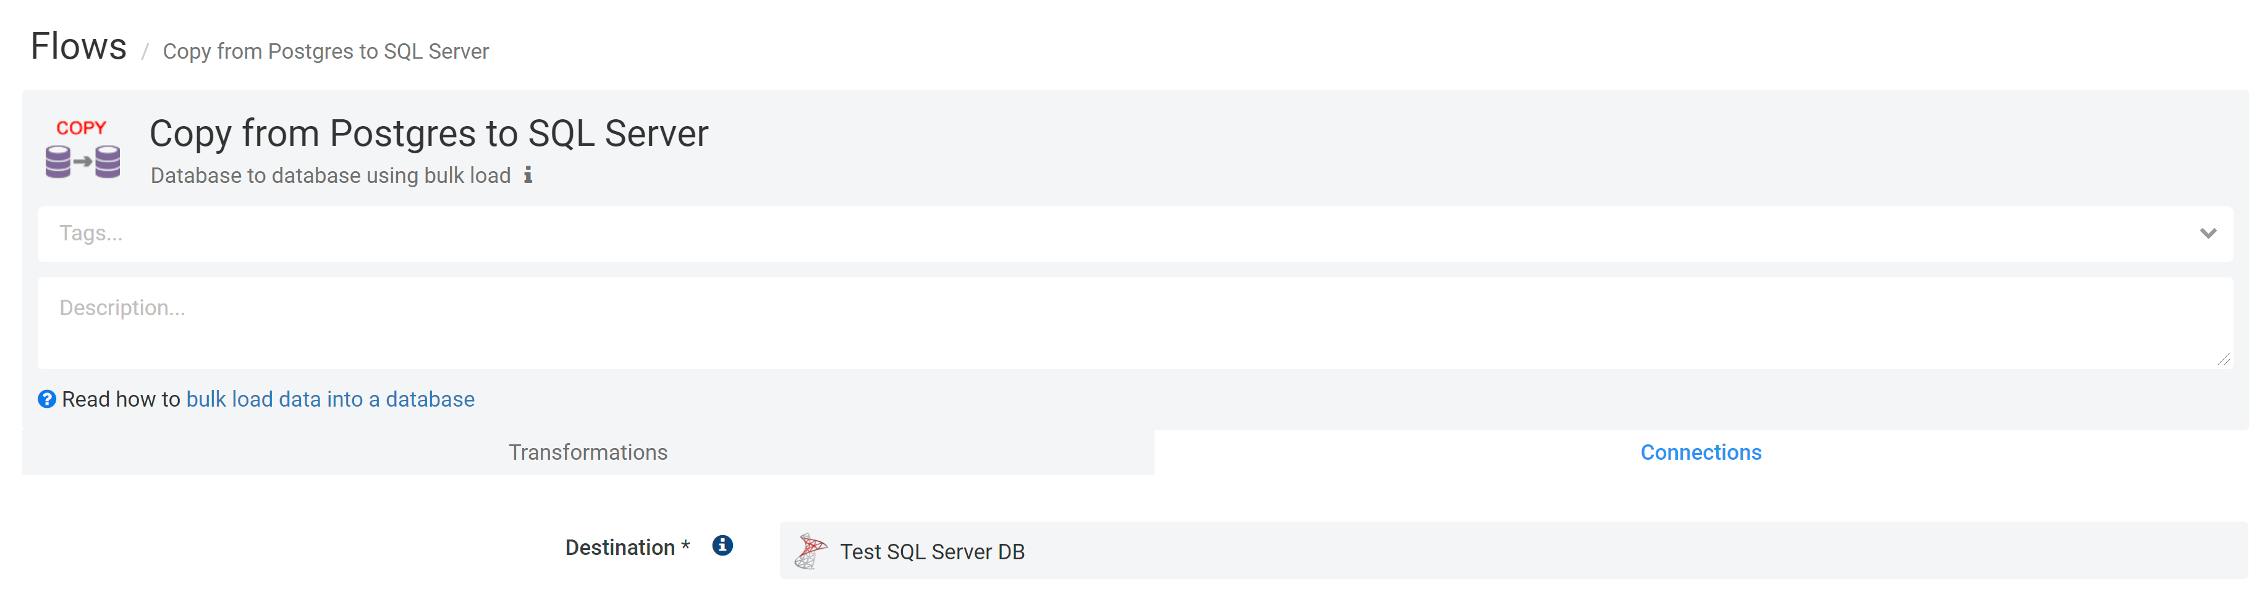
Task: Click the info icon next to Destination
Action: click(x=722, y=544)
